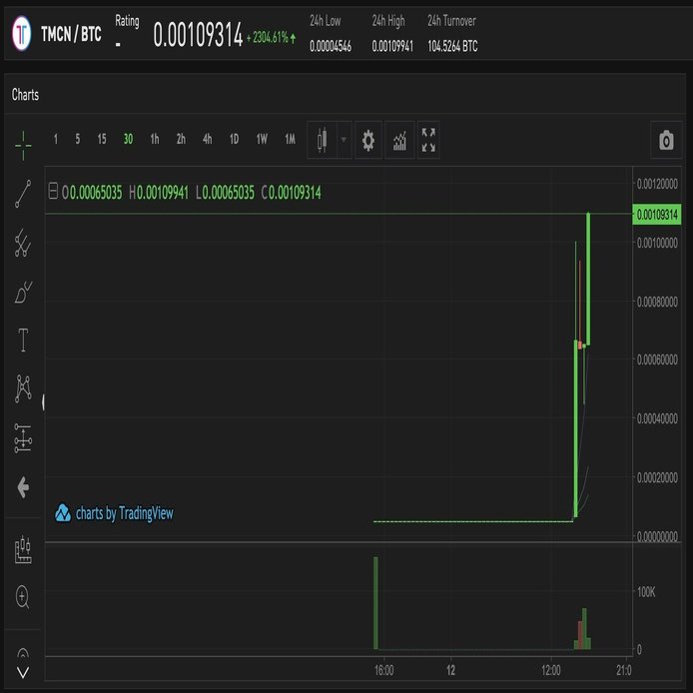
Task: Switch to 1D interval
Action: point(234,139)
